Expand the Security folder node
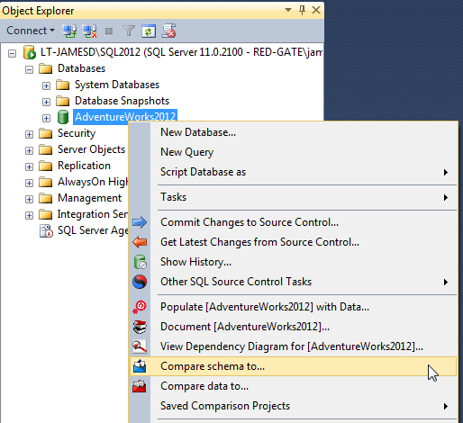 pos(29,134)
